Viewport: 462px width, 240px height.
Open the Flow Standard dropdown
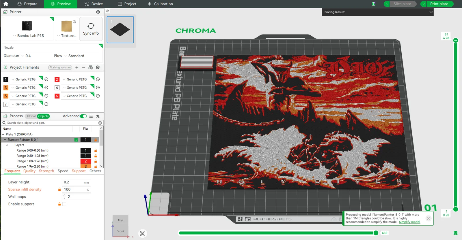click(x=81, y=56)
